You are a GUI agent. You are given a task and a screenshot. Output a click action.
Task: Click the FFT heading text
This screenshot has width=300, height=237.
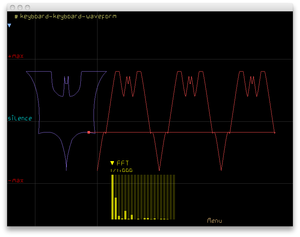[122, 163]
